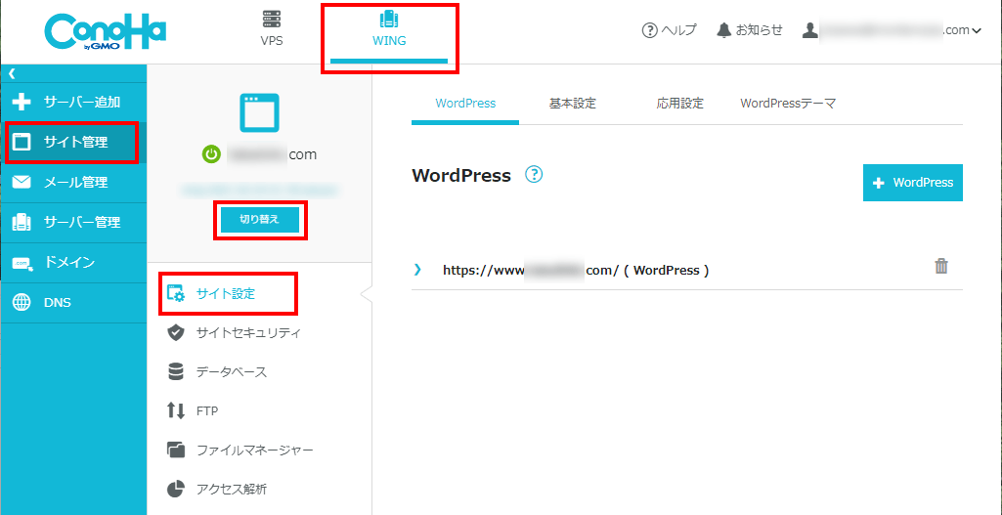Click the blurred domain name under site icon
The width and height of the screenshot is (1002, 515).
point(272,154)
